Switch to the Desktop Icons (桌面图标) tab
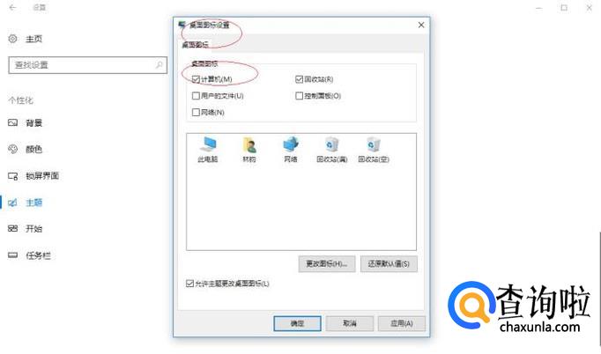The image size is (601, 354). (x=195, y=45)
